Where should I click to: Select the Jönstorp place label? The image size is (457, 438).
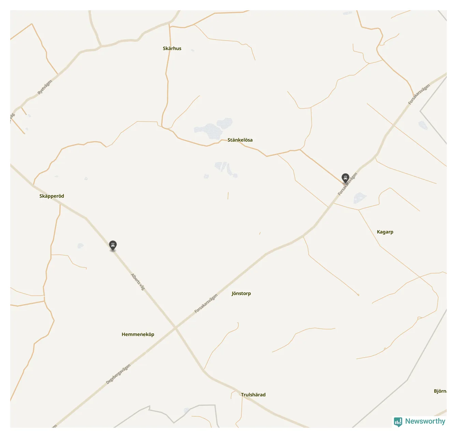click(x=241, y=293)
